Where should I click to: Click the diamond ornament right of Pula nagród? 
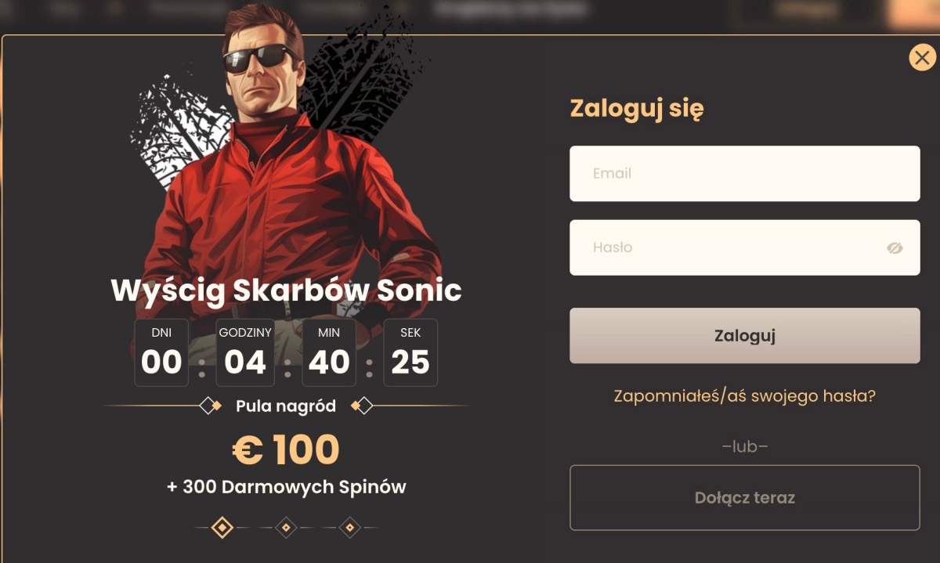click(x=362, y=406)
